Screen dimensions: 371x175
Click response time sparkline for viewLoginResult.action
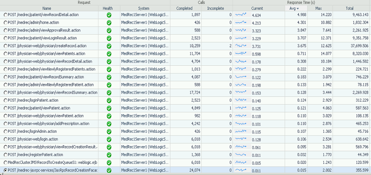(242, 38)
